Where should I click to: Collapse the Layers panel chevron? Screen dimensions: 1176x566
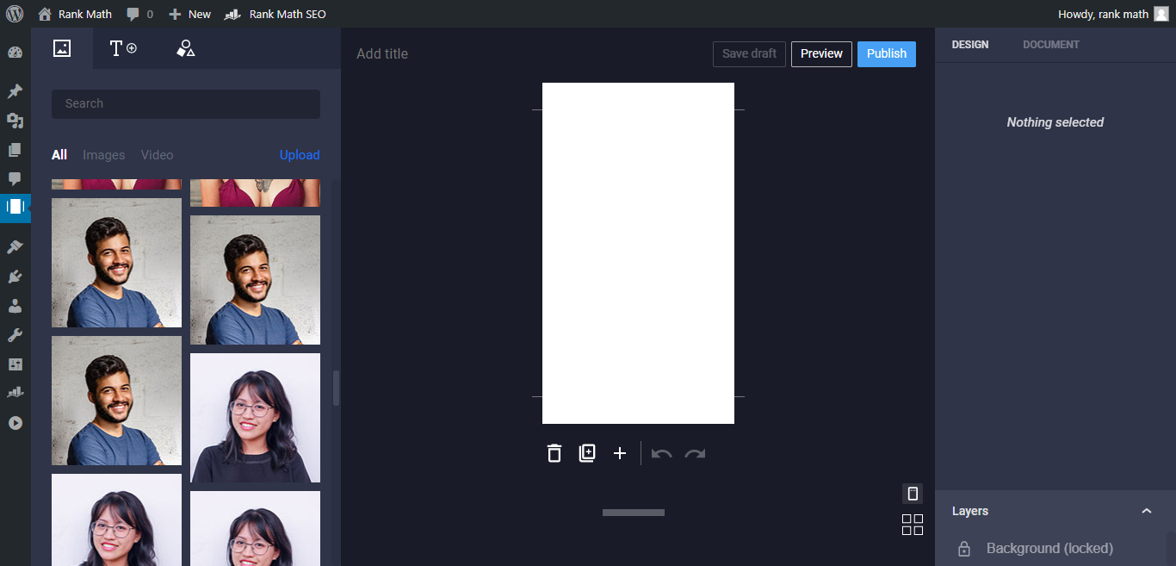click(1147, 511)
